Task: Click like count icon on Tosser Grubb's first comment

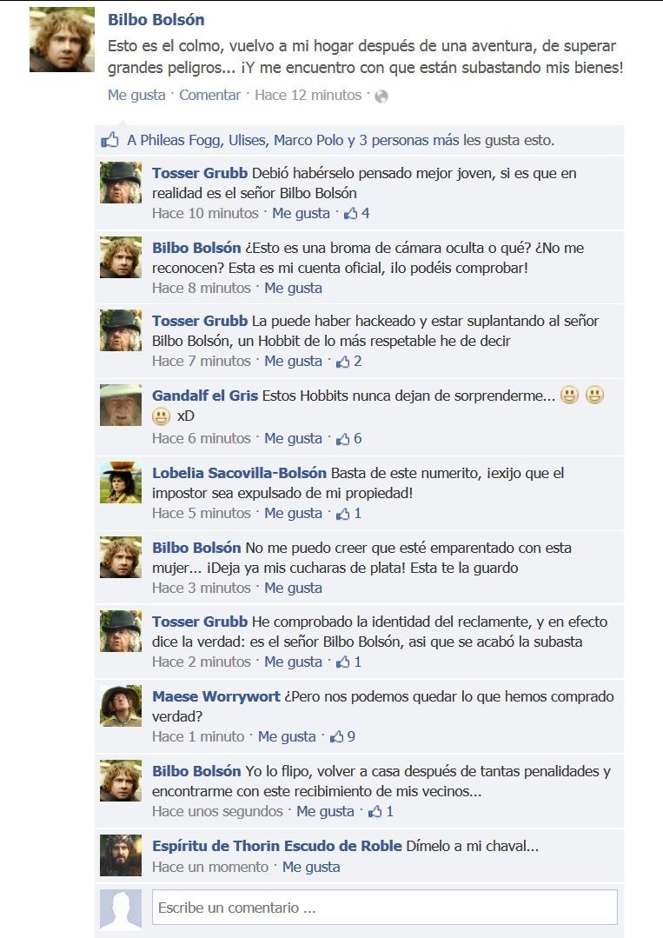Action: tap(350, 214)
